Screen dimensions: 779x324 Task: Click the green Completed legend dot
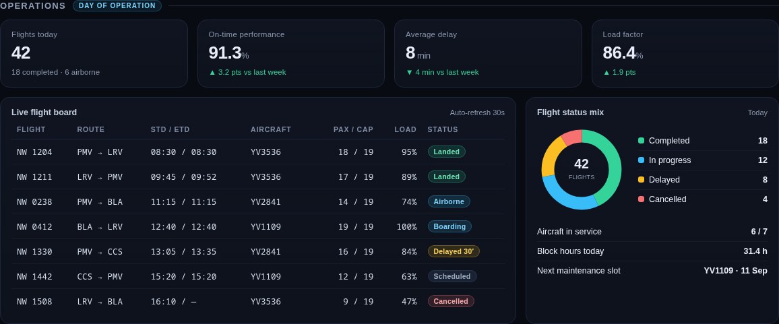coord(641,141)
